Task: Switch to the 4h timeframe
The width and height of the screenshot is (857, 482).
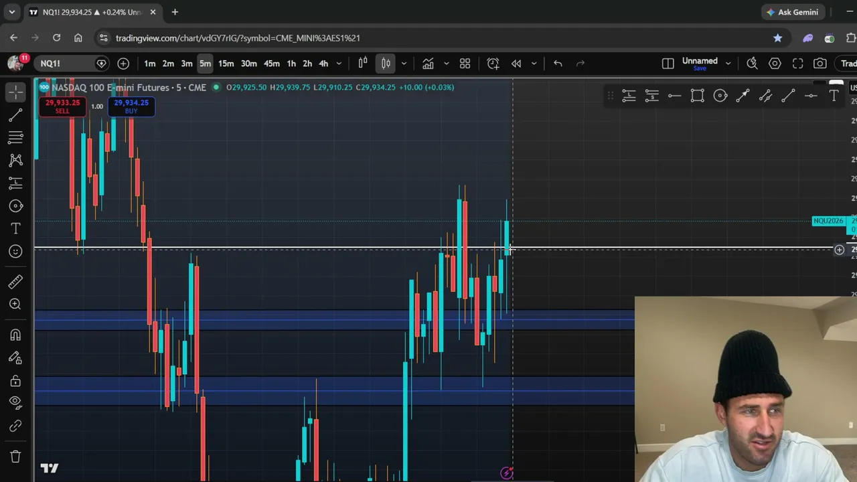Action: pos(323,64)
